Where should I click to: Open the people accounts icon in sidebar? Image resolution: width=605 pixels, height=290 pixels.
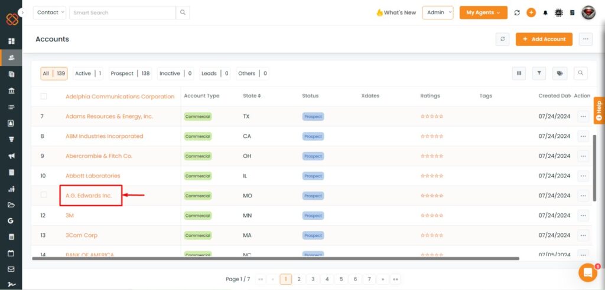tap(11, 58)
